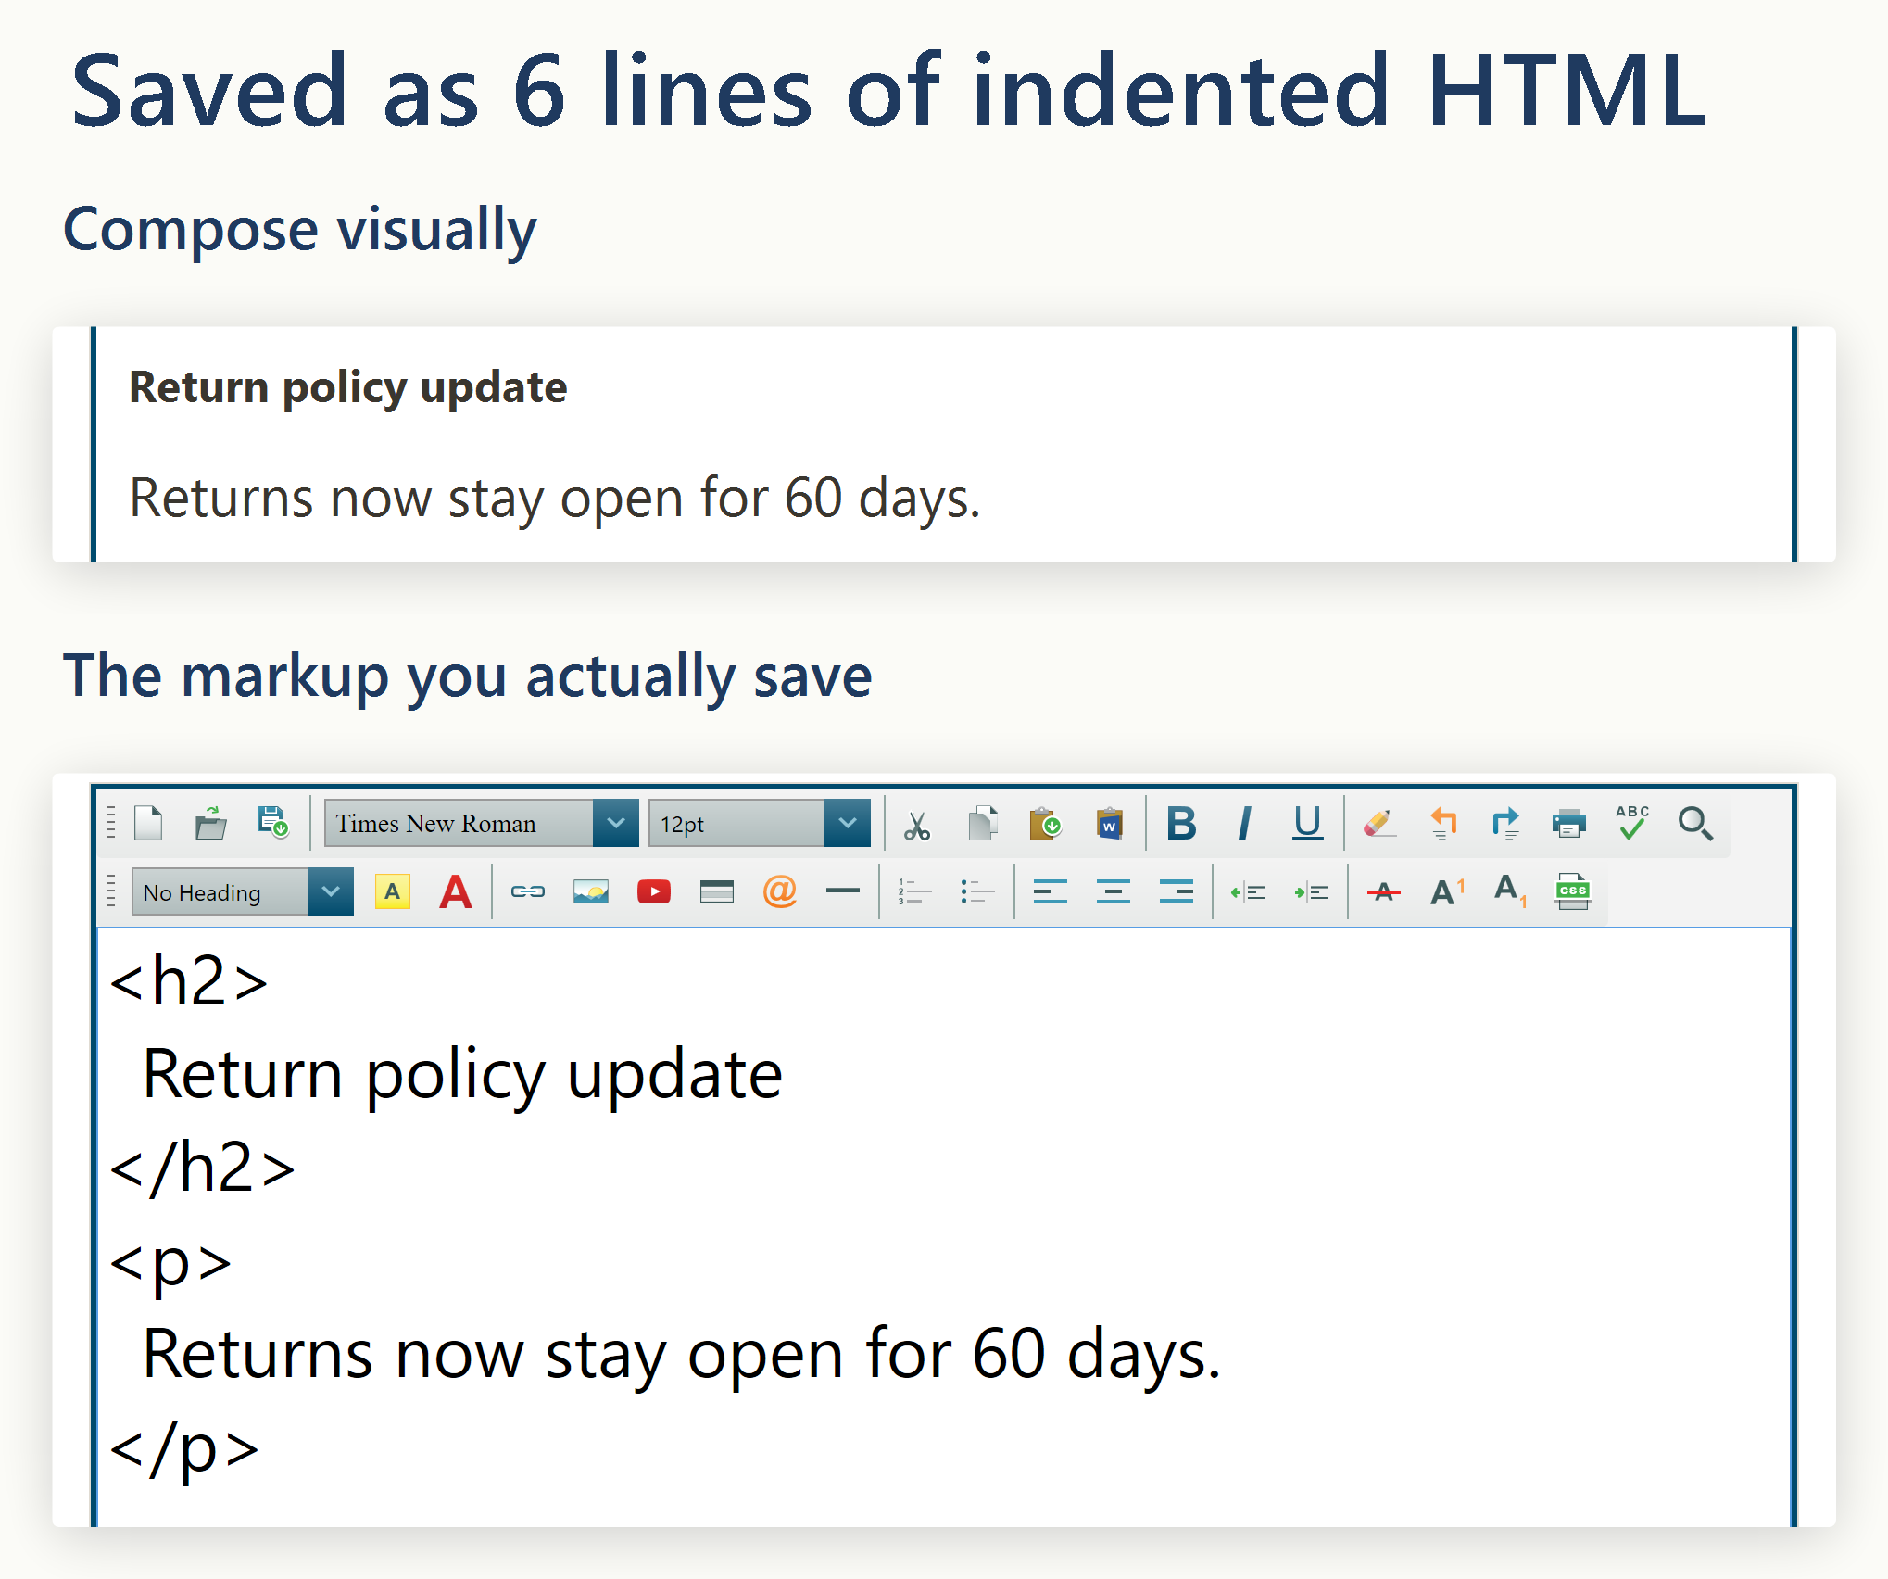Insert a hyperlink with link icon
1888x1579 pixels.
(528, 891)
